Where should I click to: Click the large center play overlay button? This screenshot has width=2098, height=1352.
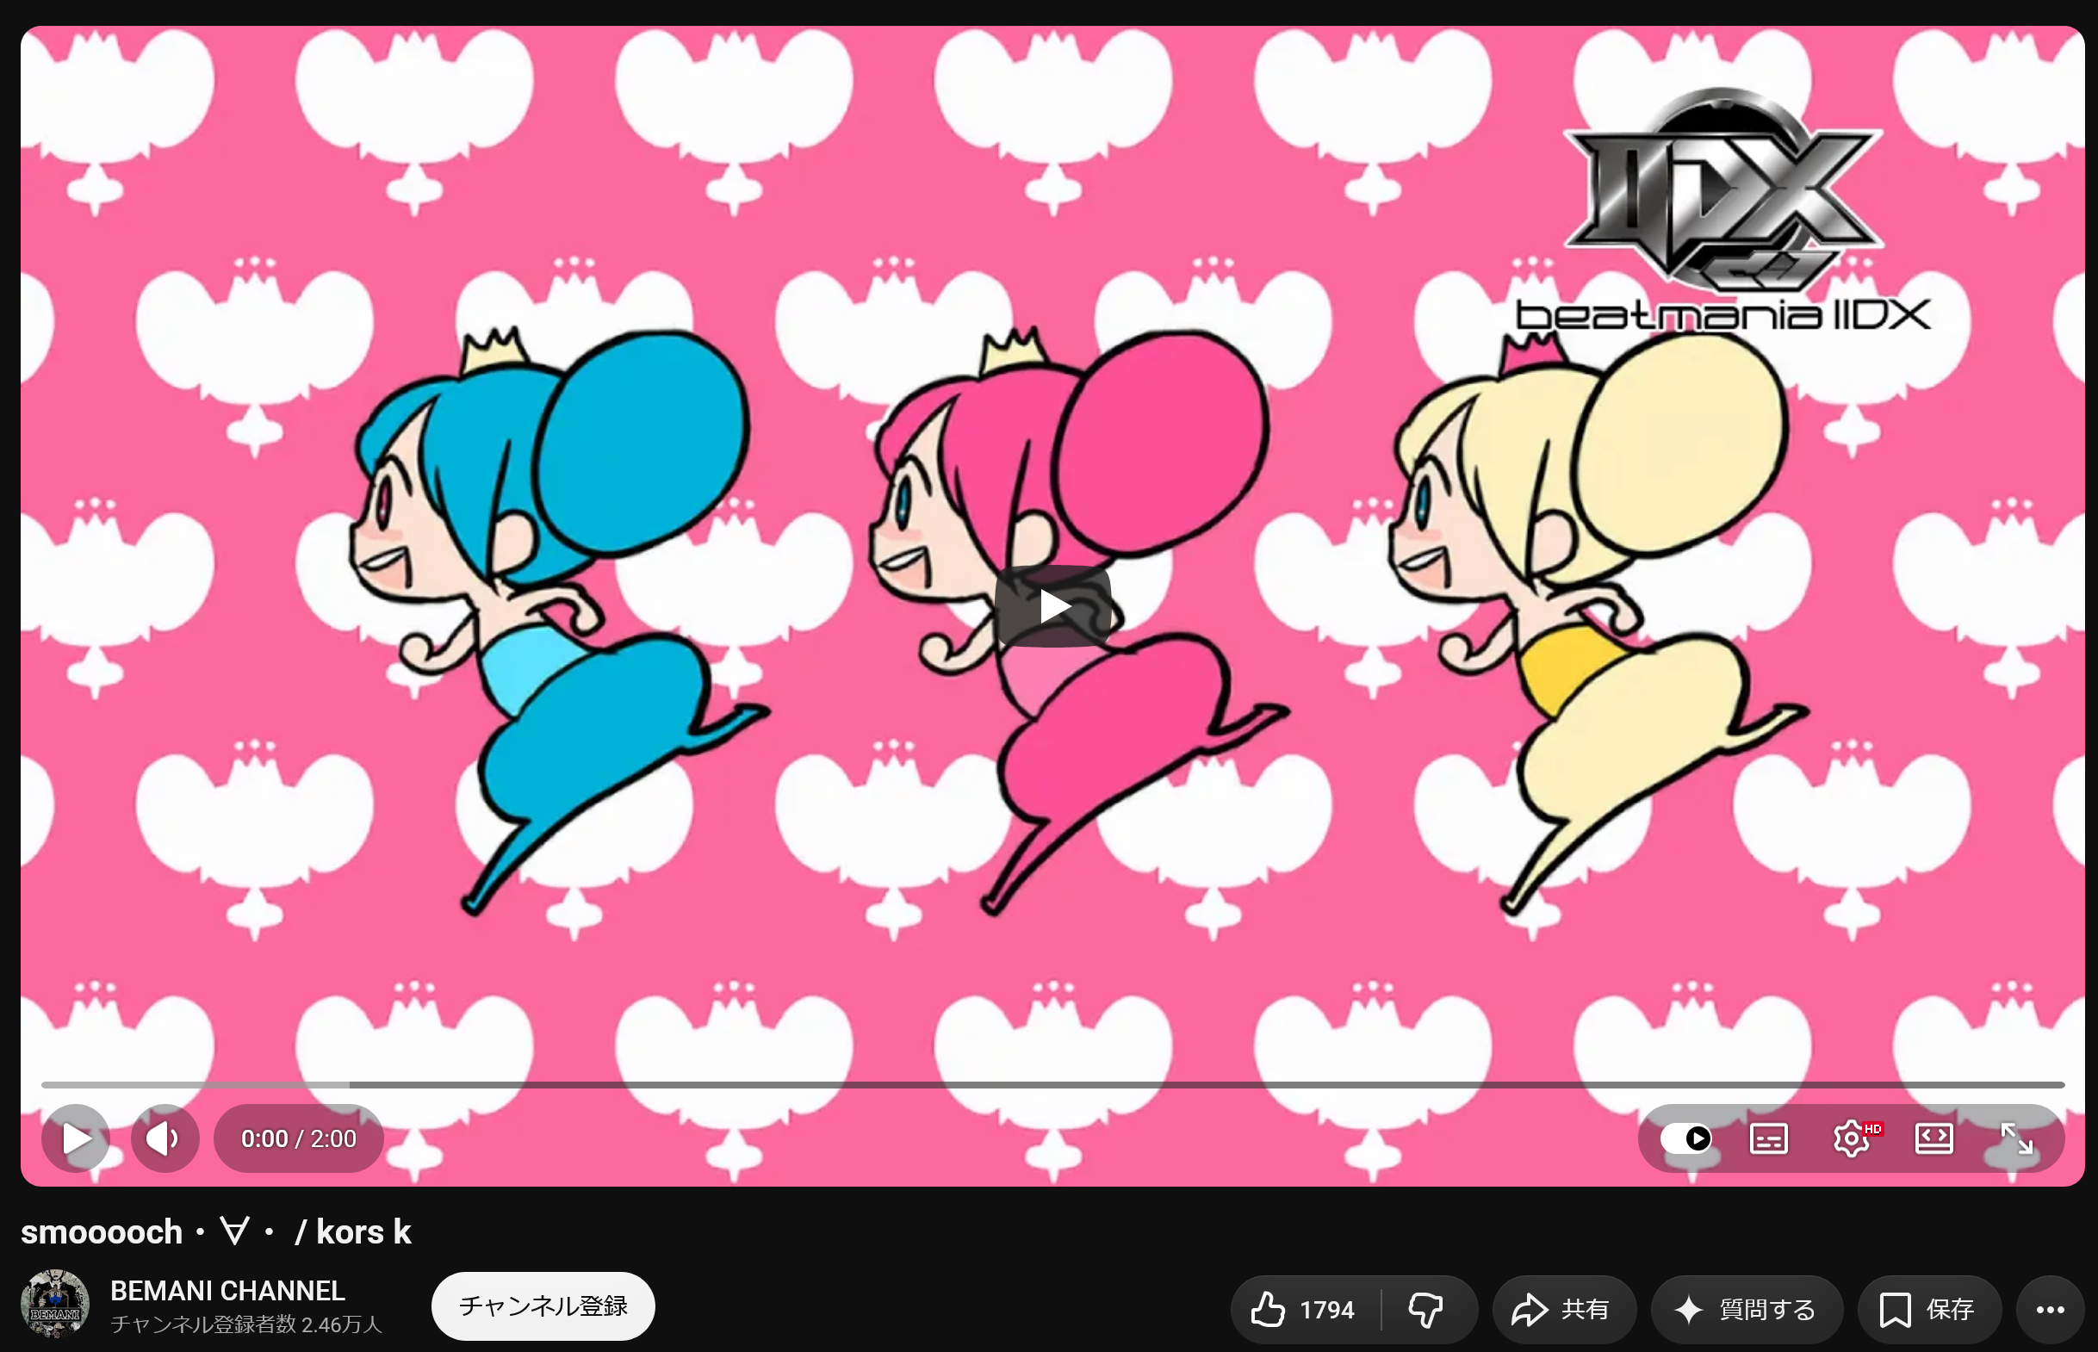[1052, 605]
